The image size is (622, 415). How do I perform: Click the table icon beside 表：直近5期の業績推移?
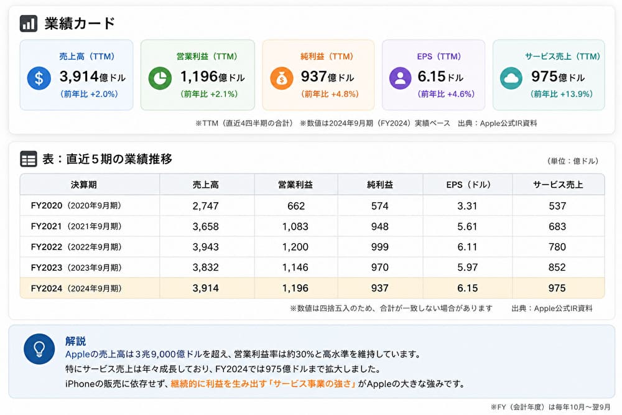click(x=29, y=159)
